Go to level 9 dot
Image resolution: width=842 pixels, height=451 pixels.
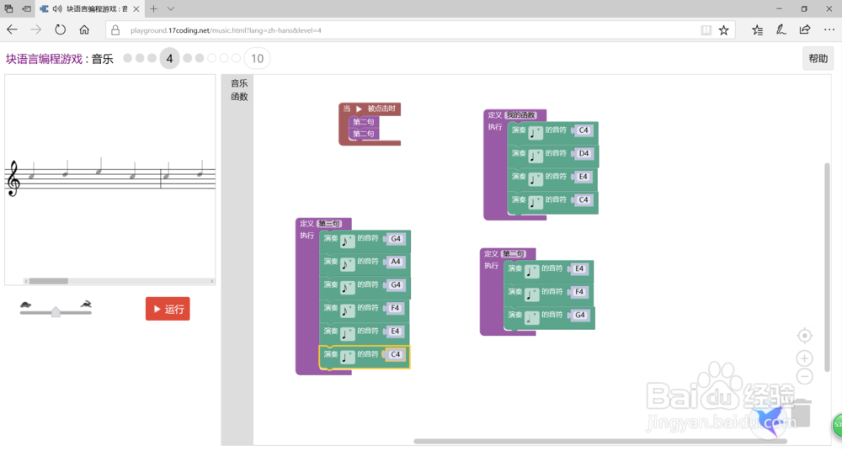237,58
